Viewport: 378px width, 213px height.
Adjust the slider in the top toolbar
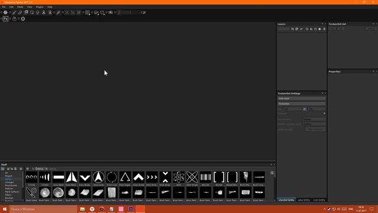click(130, 12)
